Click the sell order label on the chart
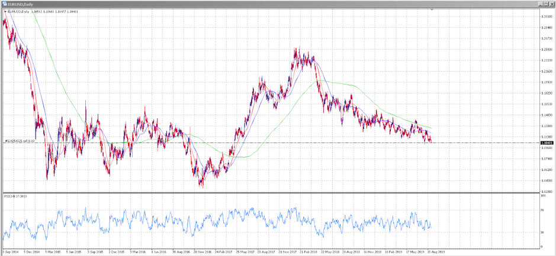Viewport: 556px width, 256px height. click(20, 141)
